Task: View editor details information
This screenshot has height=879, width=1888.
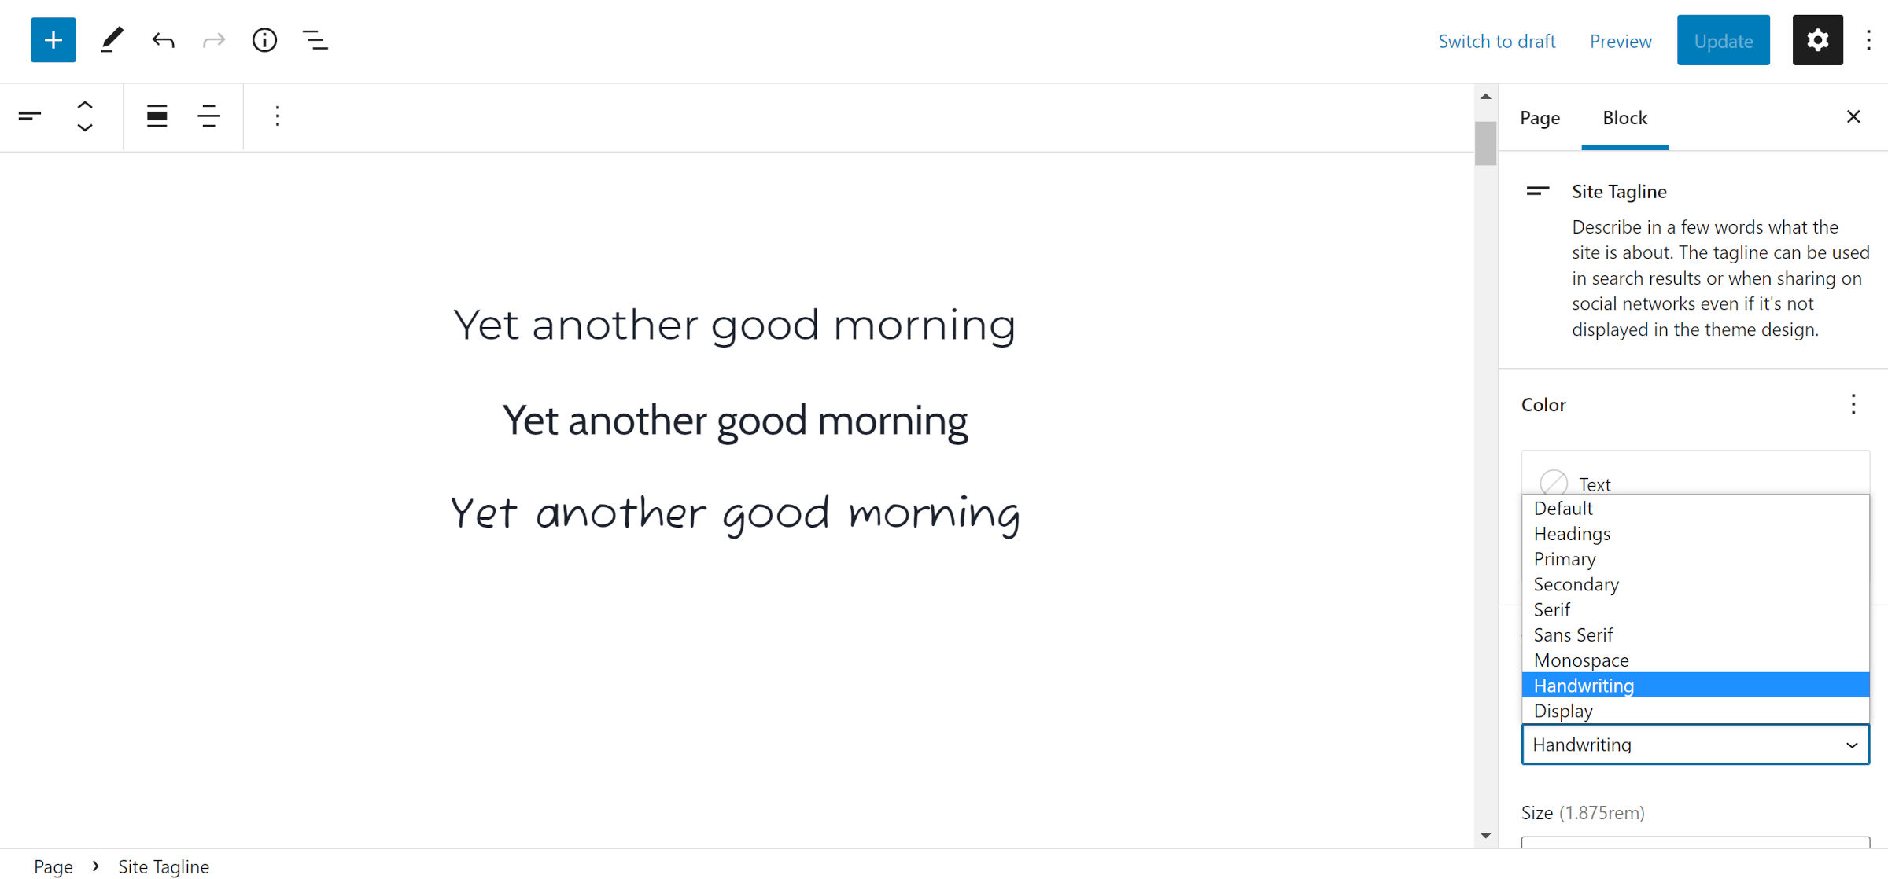Action: coord(264,40)
